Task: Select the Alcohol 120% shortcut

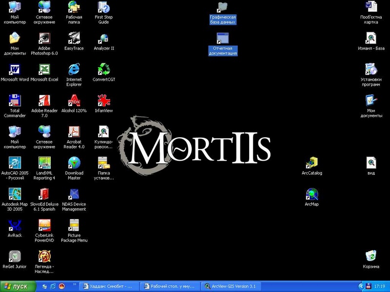Action: tap(74, 104)
